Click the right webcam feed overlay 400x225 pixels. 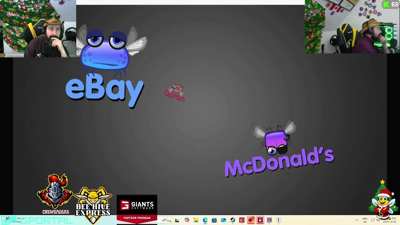(x=352, y=27)
